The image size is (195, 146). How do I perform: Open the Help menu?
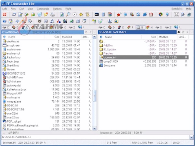188,9
